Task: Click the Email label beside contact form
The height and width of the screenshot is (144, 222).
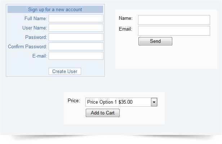Action: [x=125, y=29]
